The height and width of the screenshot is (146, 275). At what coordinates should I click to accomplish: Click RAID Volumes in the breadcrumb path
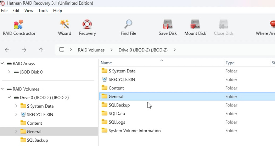pos(91,50)
